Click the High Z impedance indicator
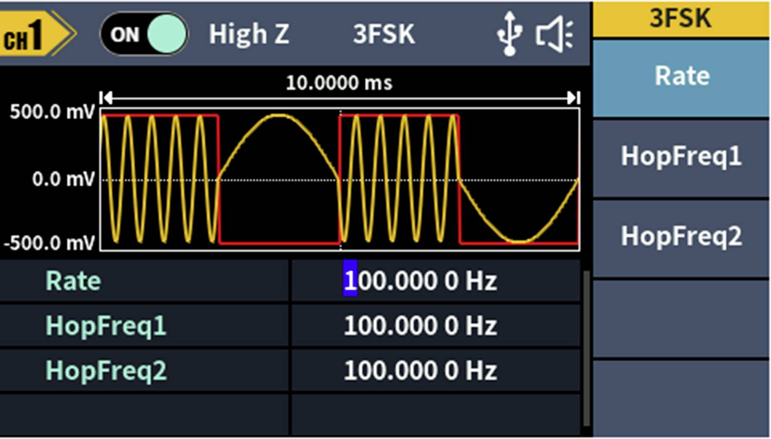Viewport: 771px width, 439px height. pyautogui.click(x=250, y=34)
